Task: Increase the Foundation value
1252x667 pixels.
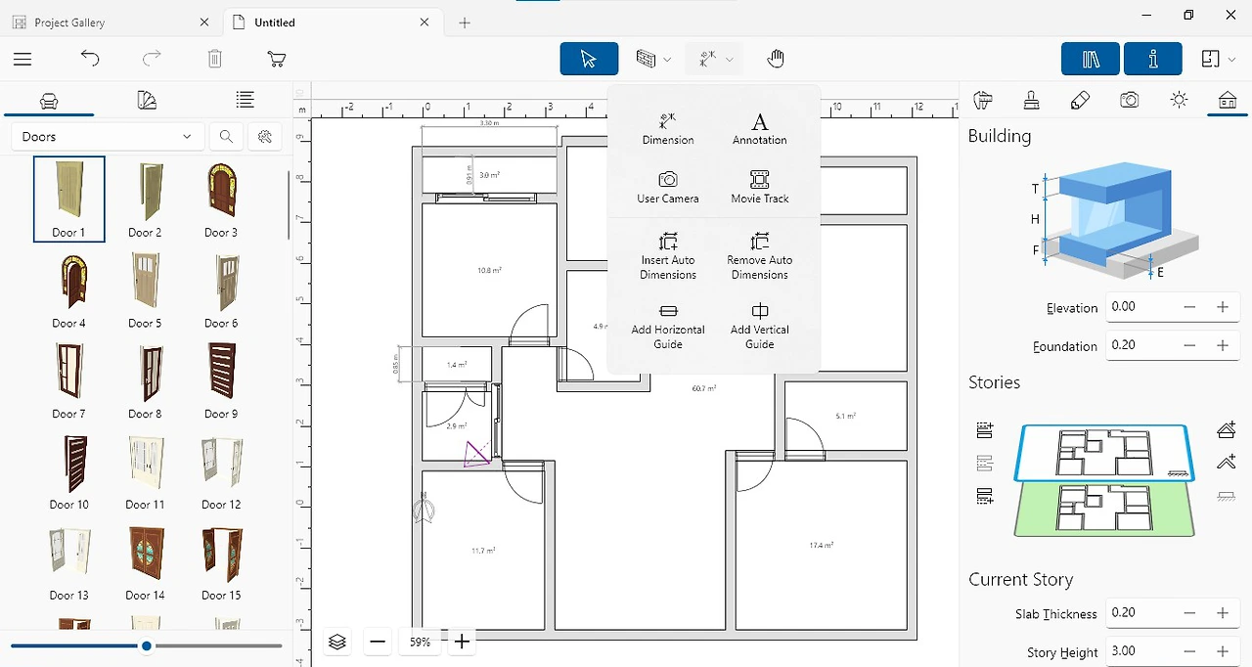Action: [x=1223, y=345]
